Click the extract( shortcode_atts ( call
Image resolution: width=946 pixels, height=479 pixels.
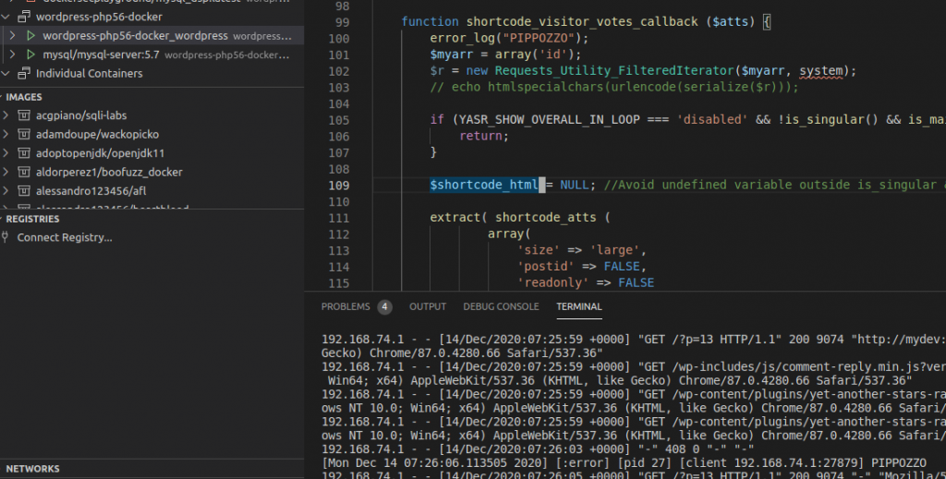[x=520, y=217]
